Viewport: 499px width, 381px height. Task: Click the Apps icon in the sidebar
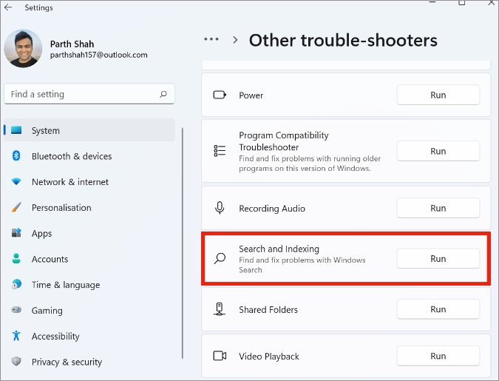coord(16,233)
